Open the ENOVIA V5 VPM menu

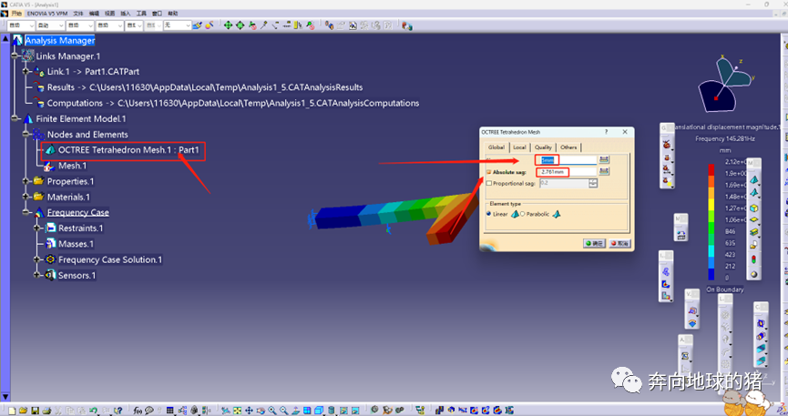[x=47, y=13]
